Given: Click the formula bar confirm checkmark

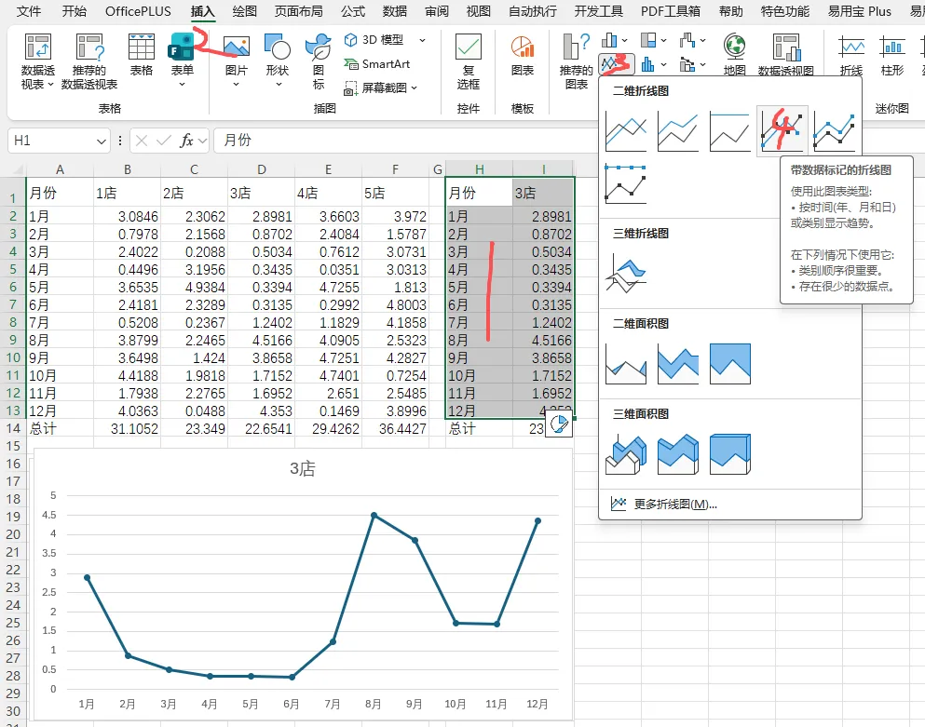Looking at the screenshot, I should click(163, 141).
